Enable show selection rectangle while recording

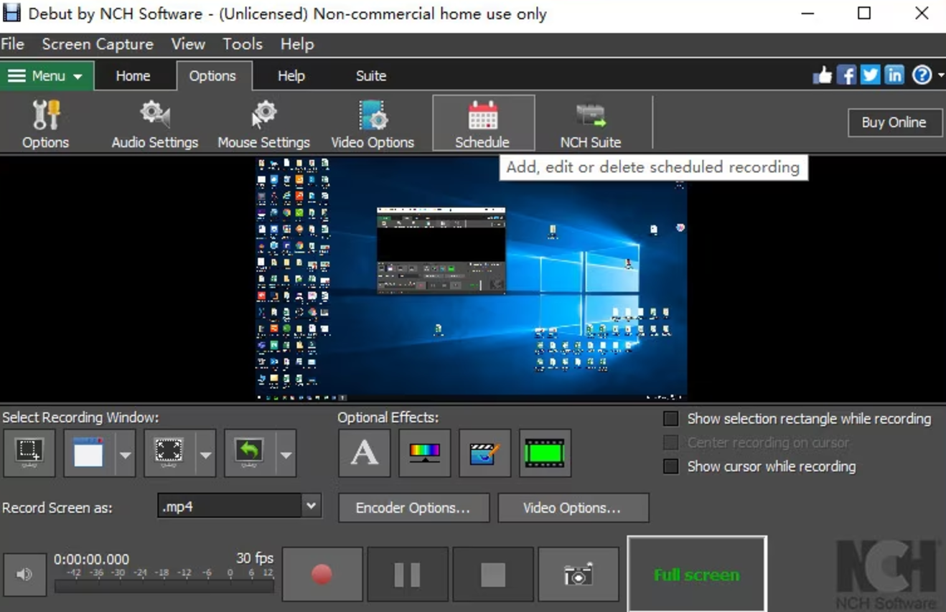(670, 418)
